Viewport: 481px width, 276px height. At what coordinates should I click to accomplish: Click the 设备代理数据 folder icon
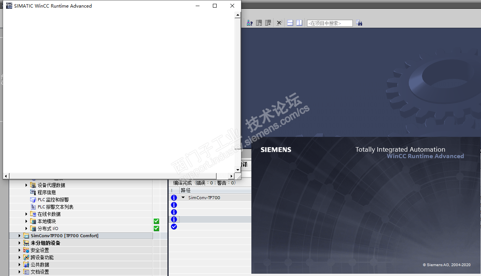[33, 185]
